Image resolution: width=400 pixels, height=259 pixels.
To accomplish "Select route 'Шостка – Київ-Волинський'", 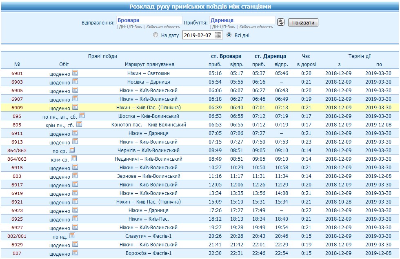I will point(149,116).
